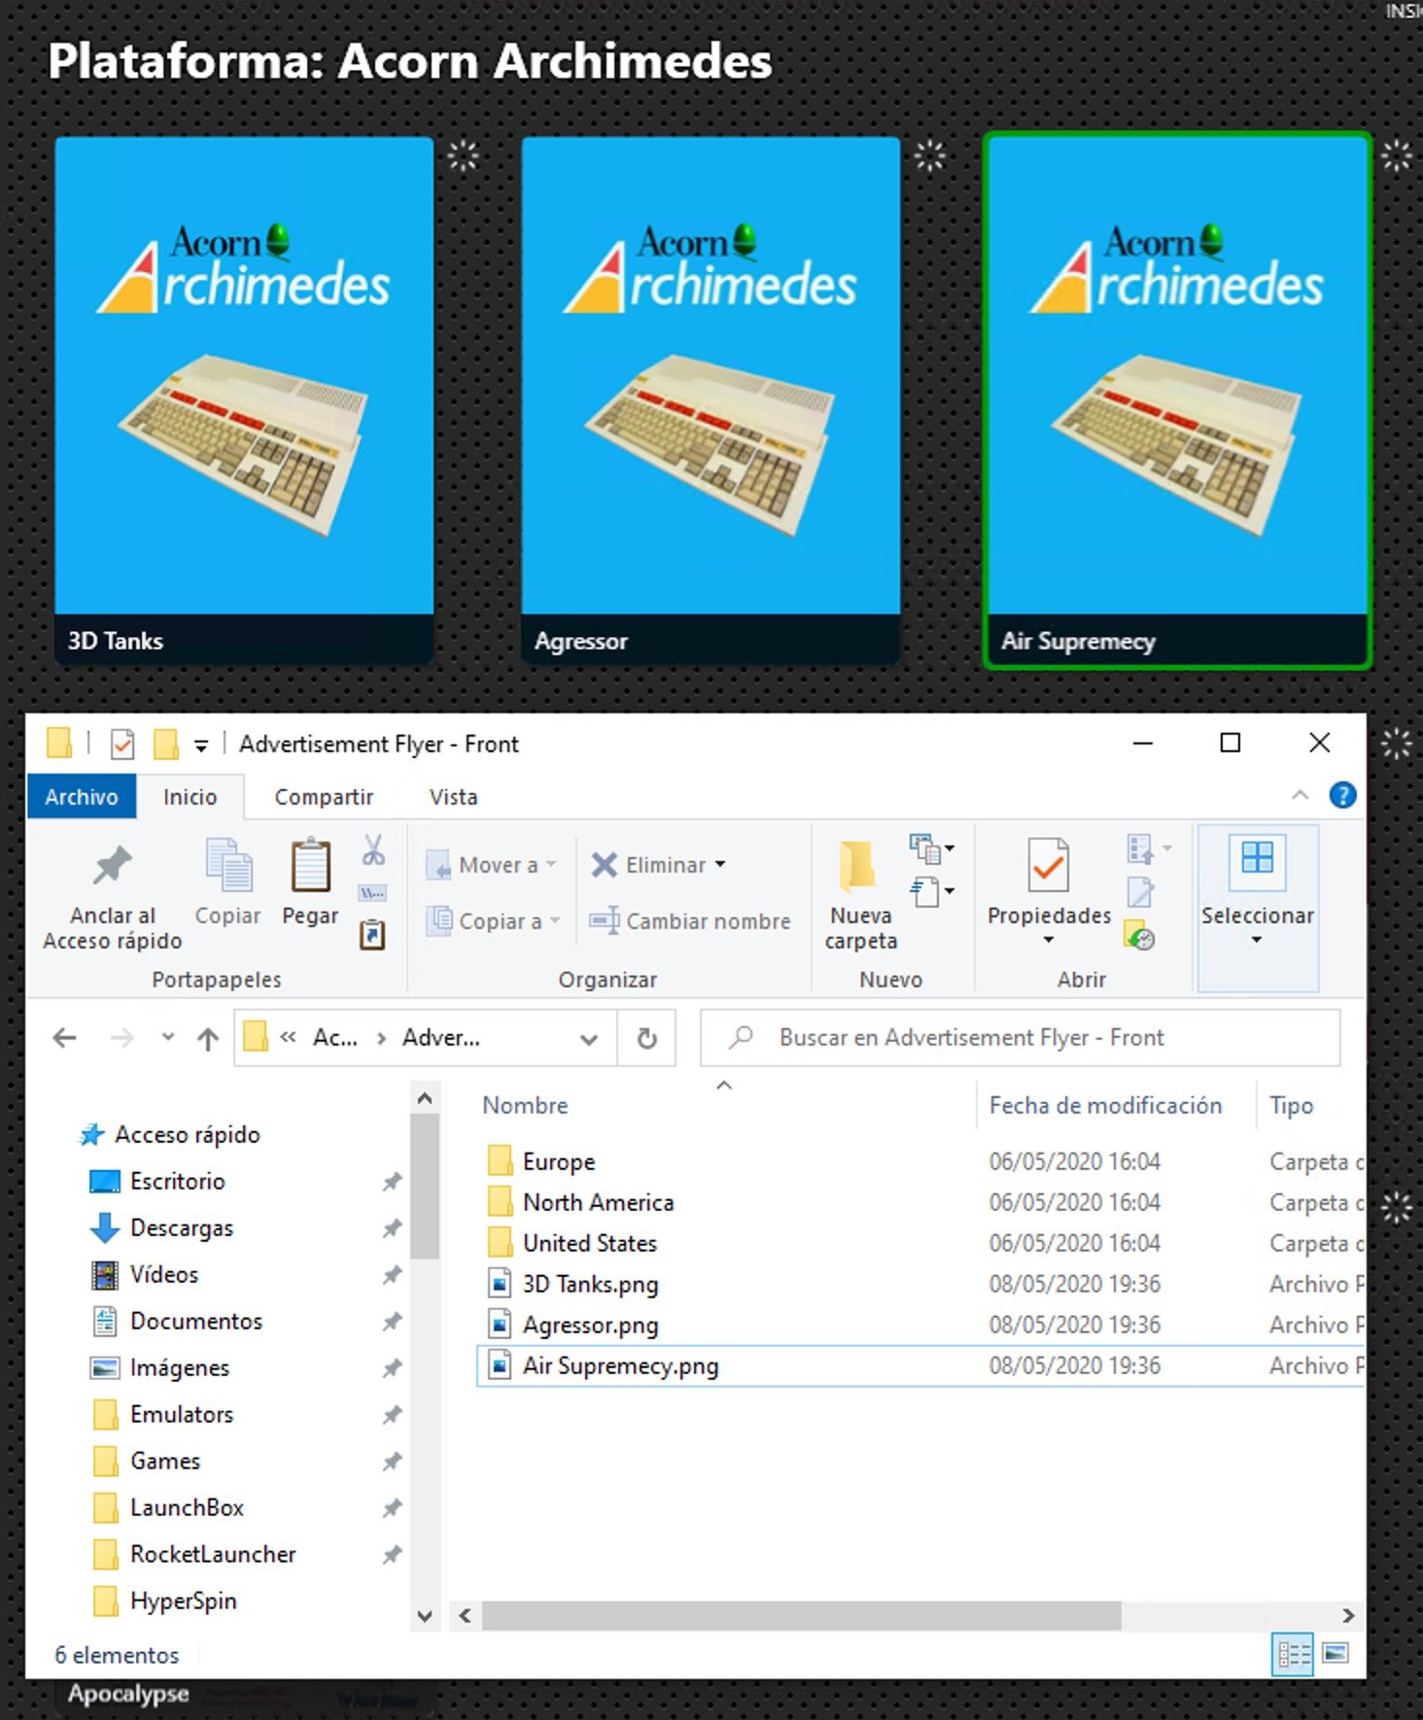This screenshot has width=1423, height=1720.
Task: Click the Seleccionar grid icon
Action: click(1257, 860)
